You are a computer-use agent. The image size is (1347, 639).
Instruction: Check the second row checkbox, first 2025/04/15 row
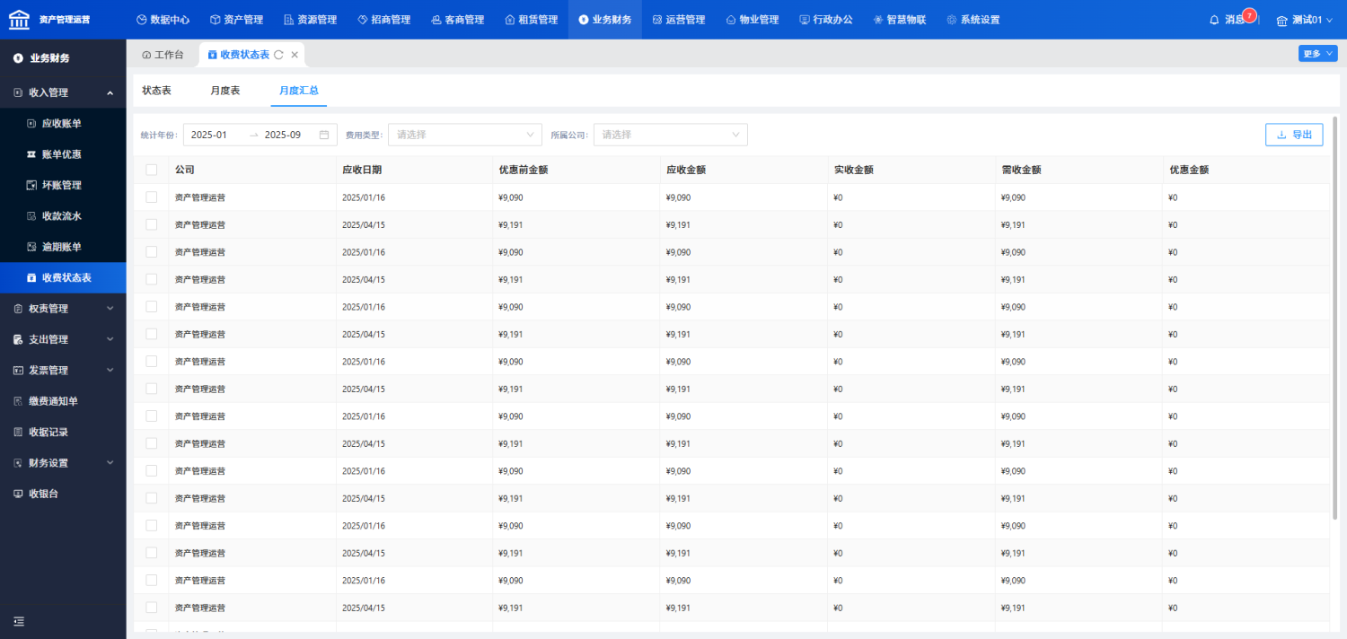(151, 224)
